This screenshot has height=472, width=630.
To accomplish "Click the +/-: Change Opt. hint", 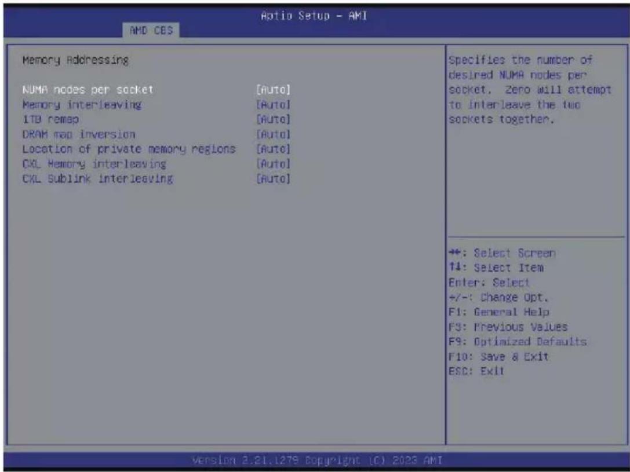I will pos(498,298).
